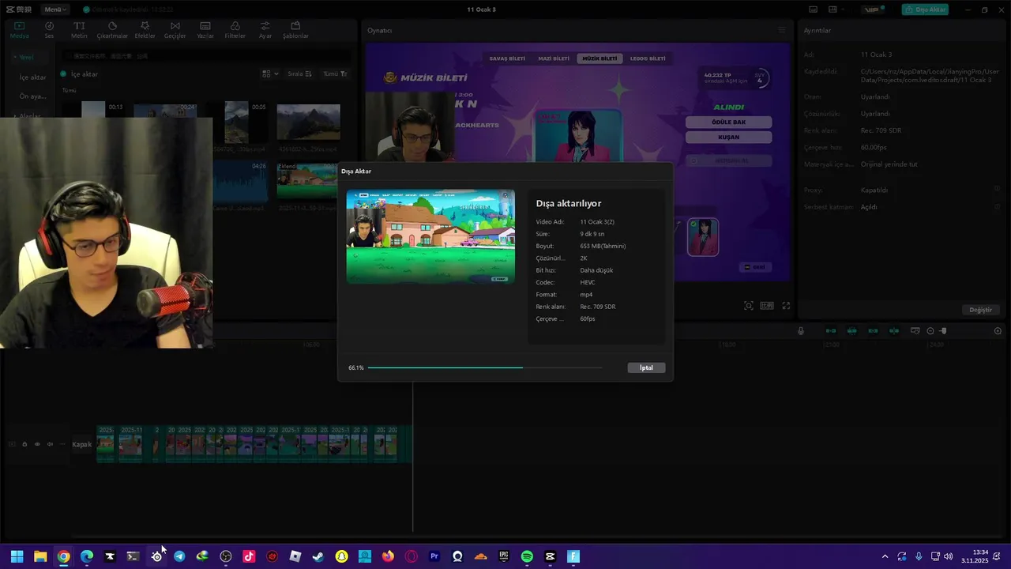
Task: Open the Windows Start menu
Action: point(17,556)
